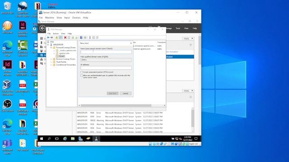
Task: Expand the Reverse Lookup Zones node
Action: [x=51, y=59]
